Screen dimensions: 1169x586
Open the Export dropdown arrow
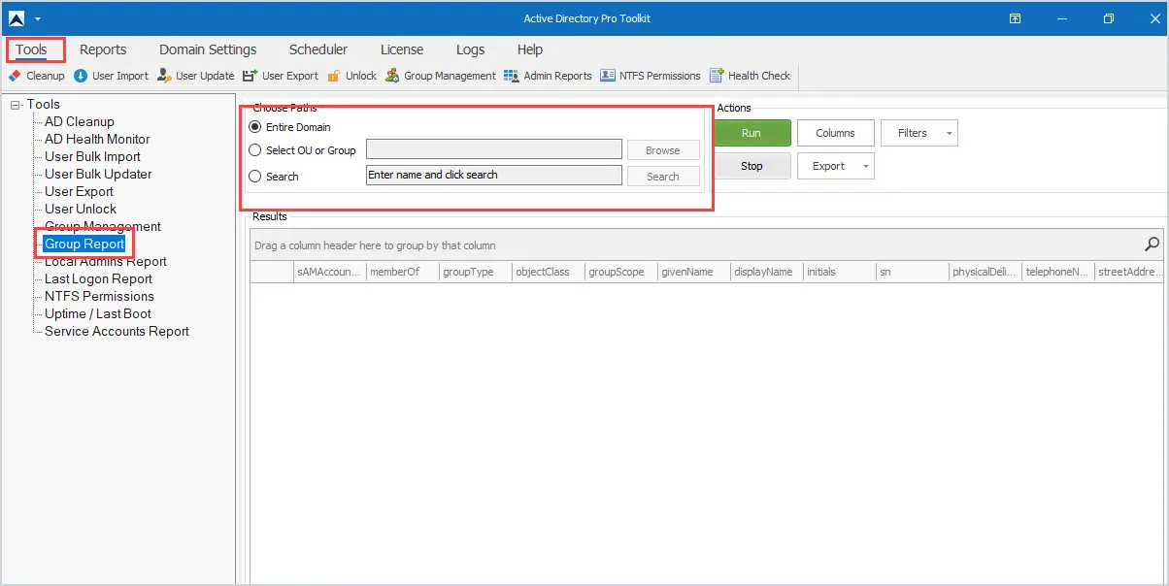[865, 167]
